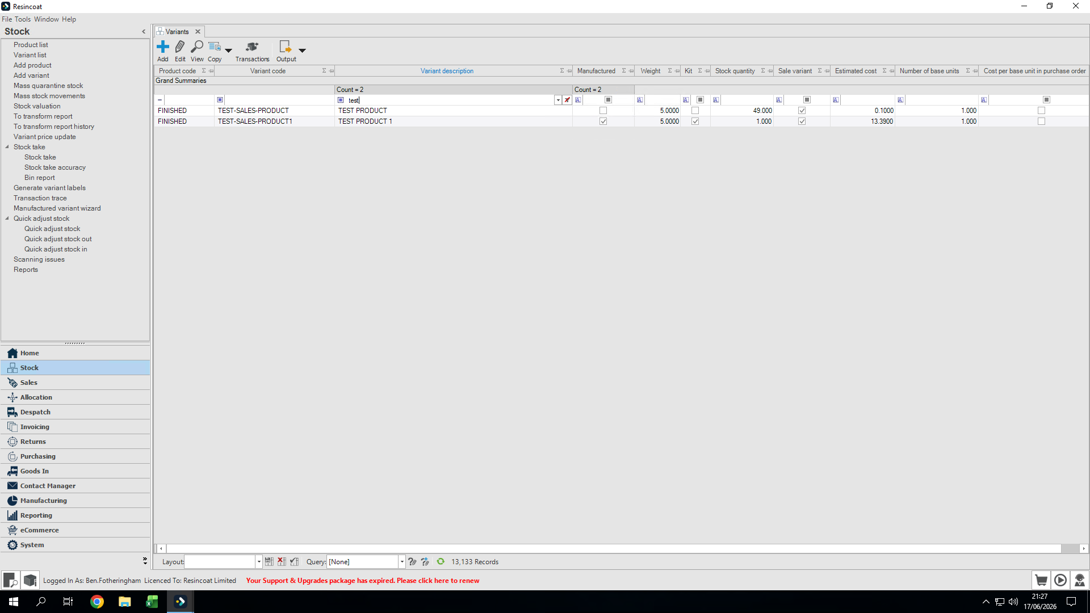Screen dimensions: 1090x613
Task: Refresh the records list
Action: click(x=441, y=562)
